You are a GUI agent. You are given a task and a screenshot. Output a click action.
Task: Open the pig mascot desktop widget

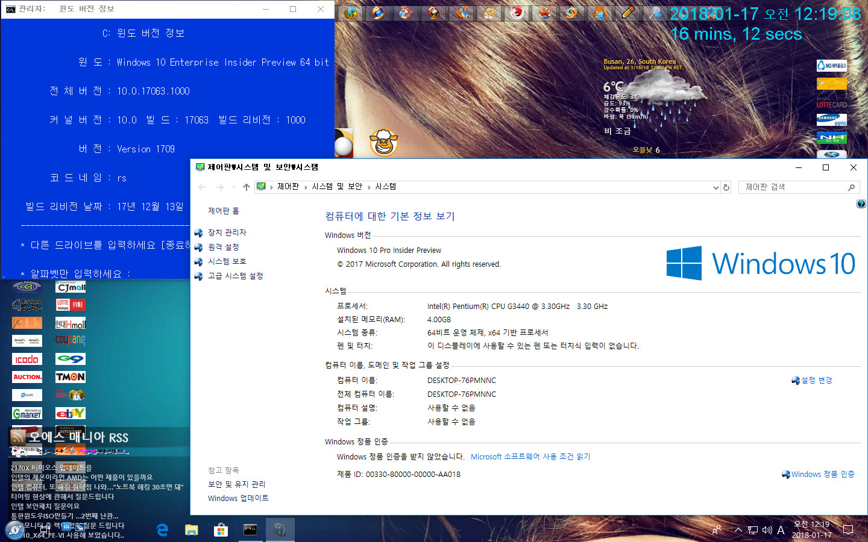click(383, 143)
